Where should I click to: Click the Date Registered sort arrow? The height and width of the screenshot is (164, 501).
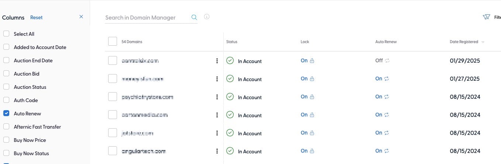click(x=483, y=42)
